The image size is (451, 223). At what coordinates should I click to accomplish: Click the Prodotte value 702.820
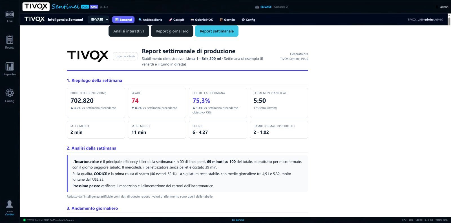pyautogui.click(x=82, y=101)
